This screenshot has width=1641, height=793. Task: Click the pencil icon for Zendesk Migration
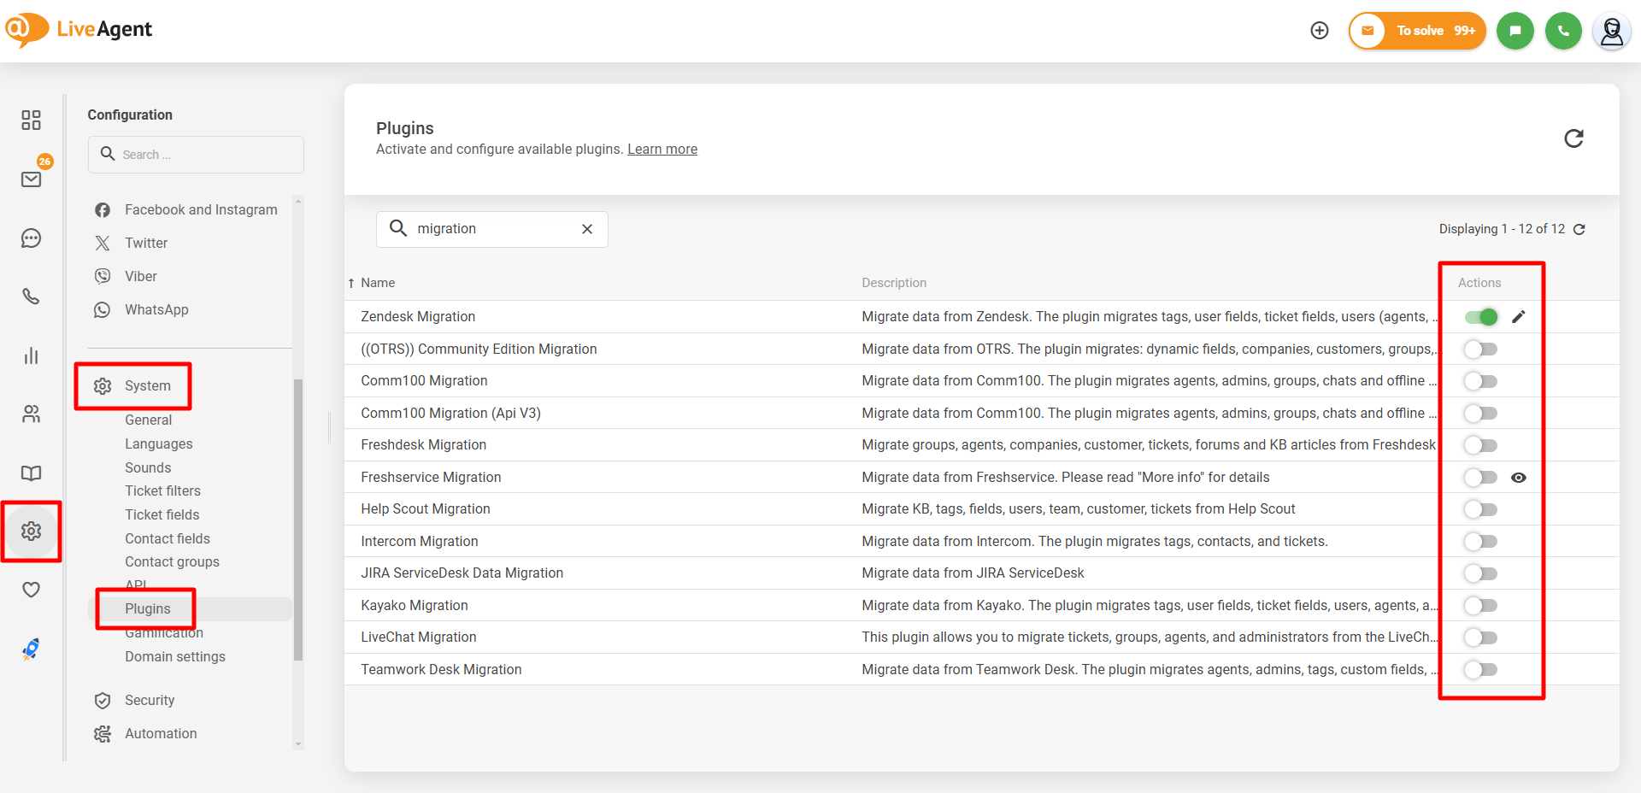pyautogui.click(x=1518, y=317)
